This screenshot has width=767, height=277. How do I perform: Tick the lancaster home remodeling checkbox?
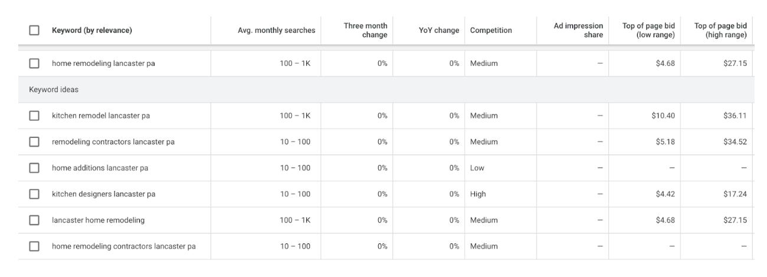pos(35,220)
